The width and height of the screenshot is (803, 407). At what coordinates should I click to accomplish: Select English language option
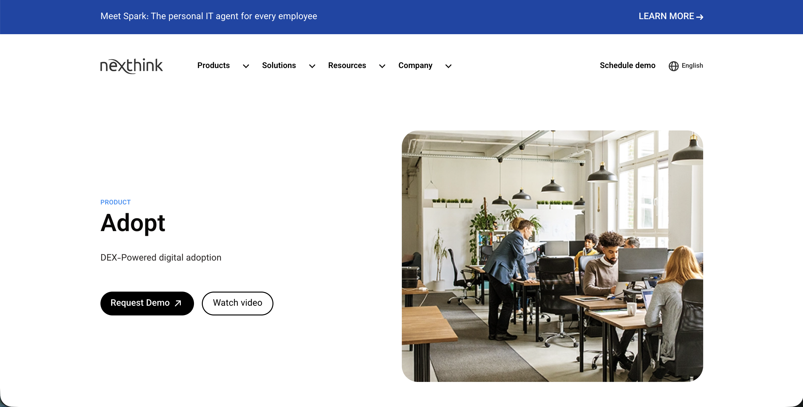pyautogui.click(x=692, y=66)
